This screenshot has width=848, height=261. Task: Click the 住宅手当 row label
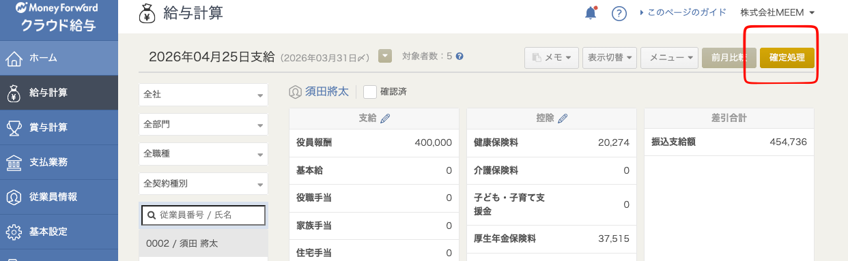click(315, 252)
